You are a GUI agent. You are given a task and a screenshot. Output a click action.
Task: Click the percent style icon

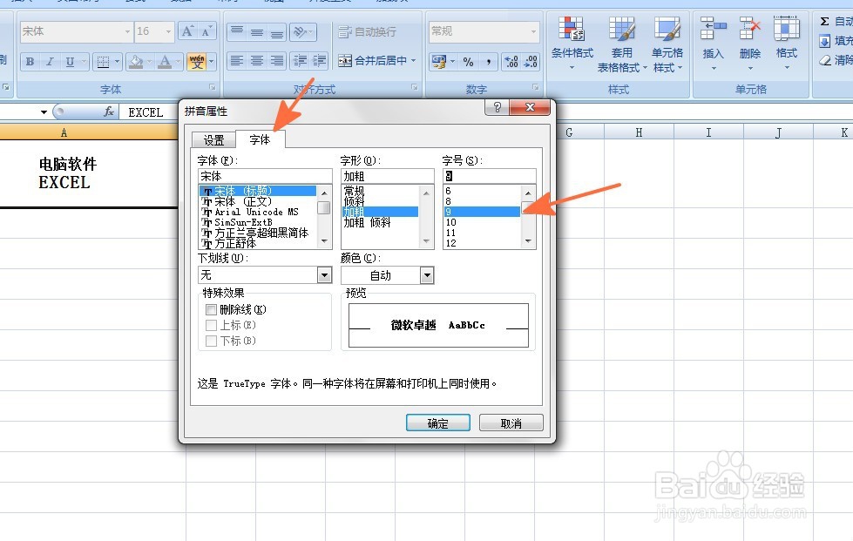pos(469,62)
